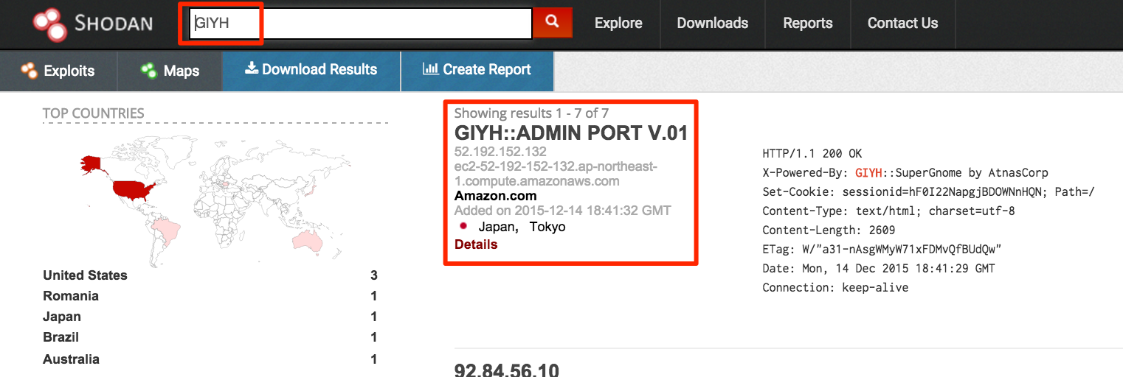Click the Added on 2015-12-14 timestamp
Screen dimensions: 1123x377
(x=563, y=211)
